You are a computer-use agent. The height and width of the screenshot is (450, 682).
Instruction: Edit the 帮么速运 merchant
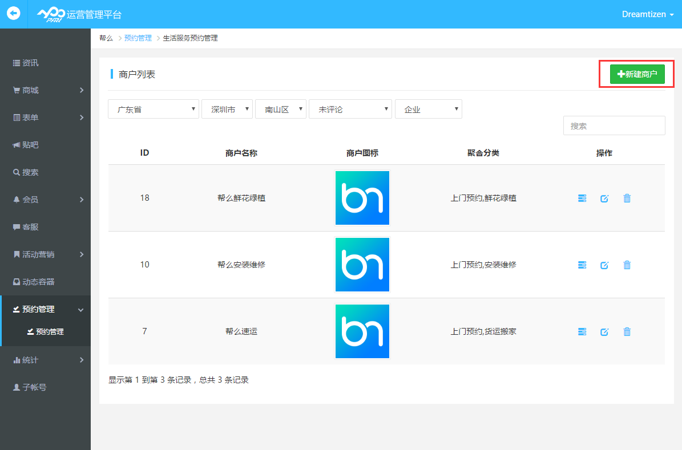pyautogui.click(x=604, y=332)
